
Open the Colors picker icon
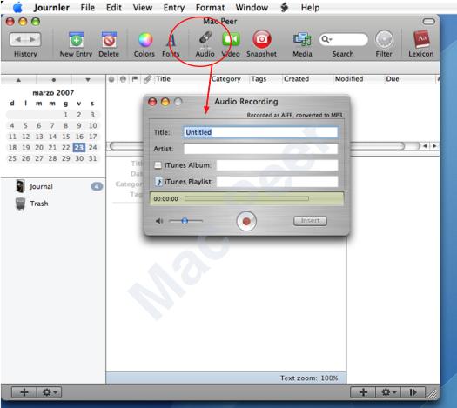pyautogui.click(x=145, y=40)
